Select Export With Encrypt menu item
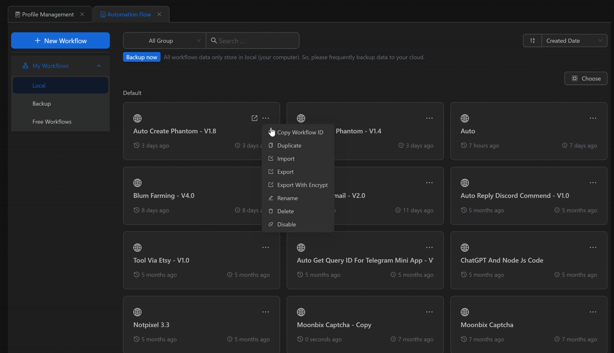The height and width of the screenshot is (353, 614). [x=302, y=185]
